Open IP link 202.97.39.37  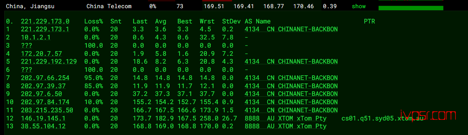[x=43, y=86]
